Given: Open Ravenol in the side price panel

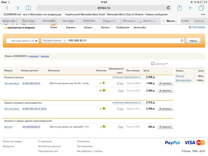Looking at the screenshot, I should coord(180,76).
